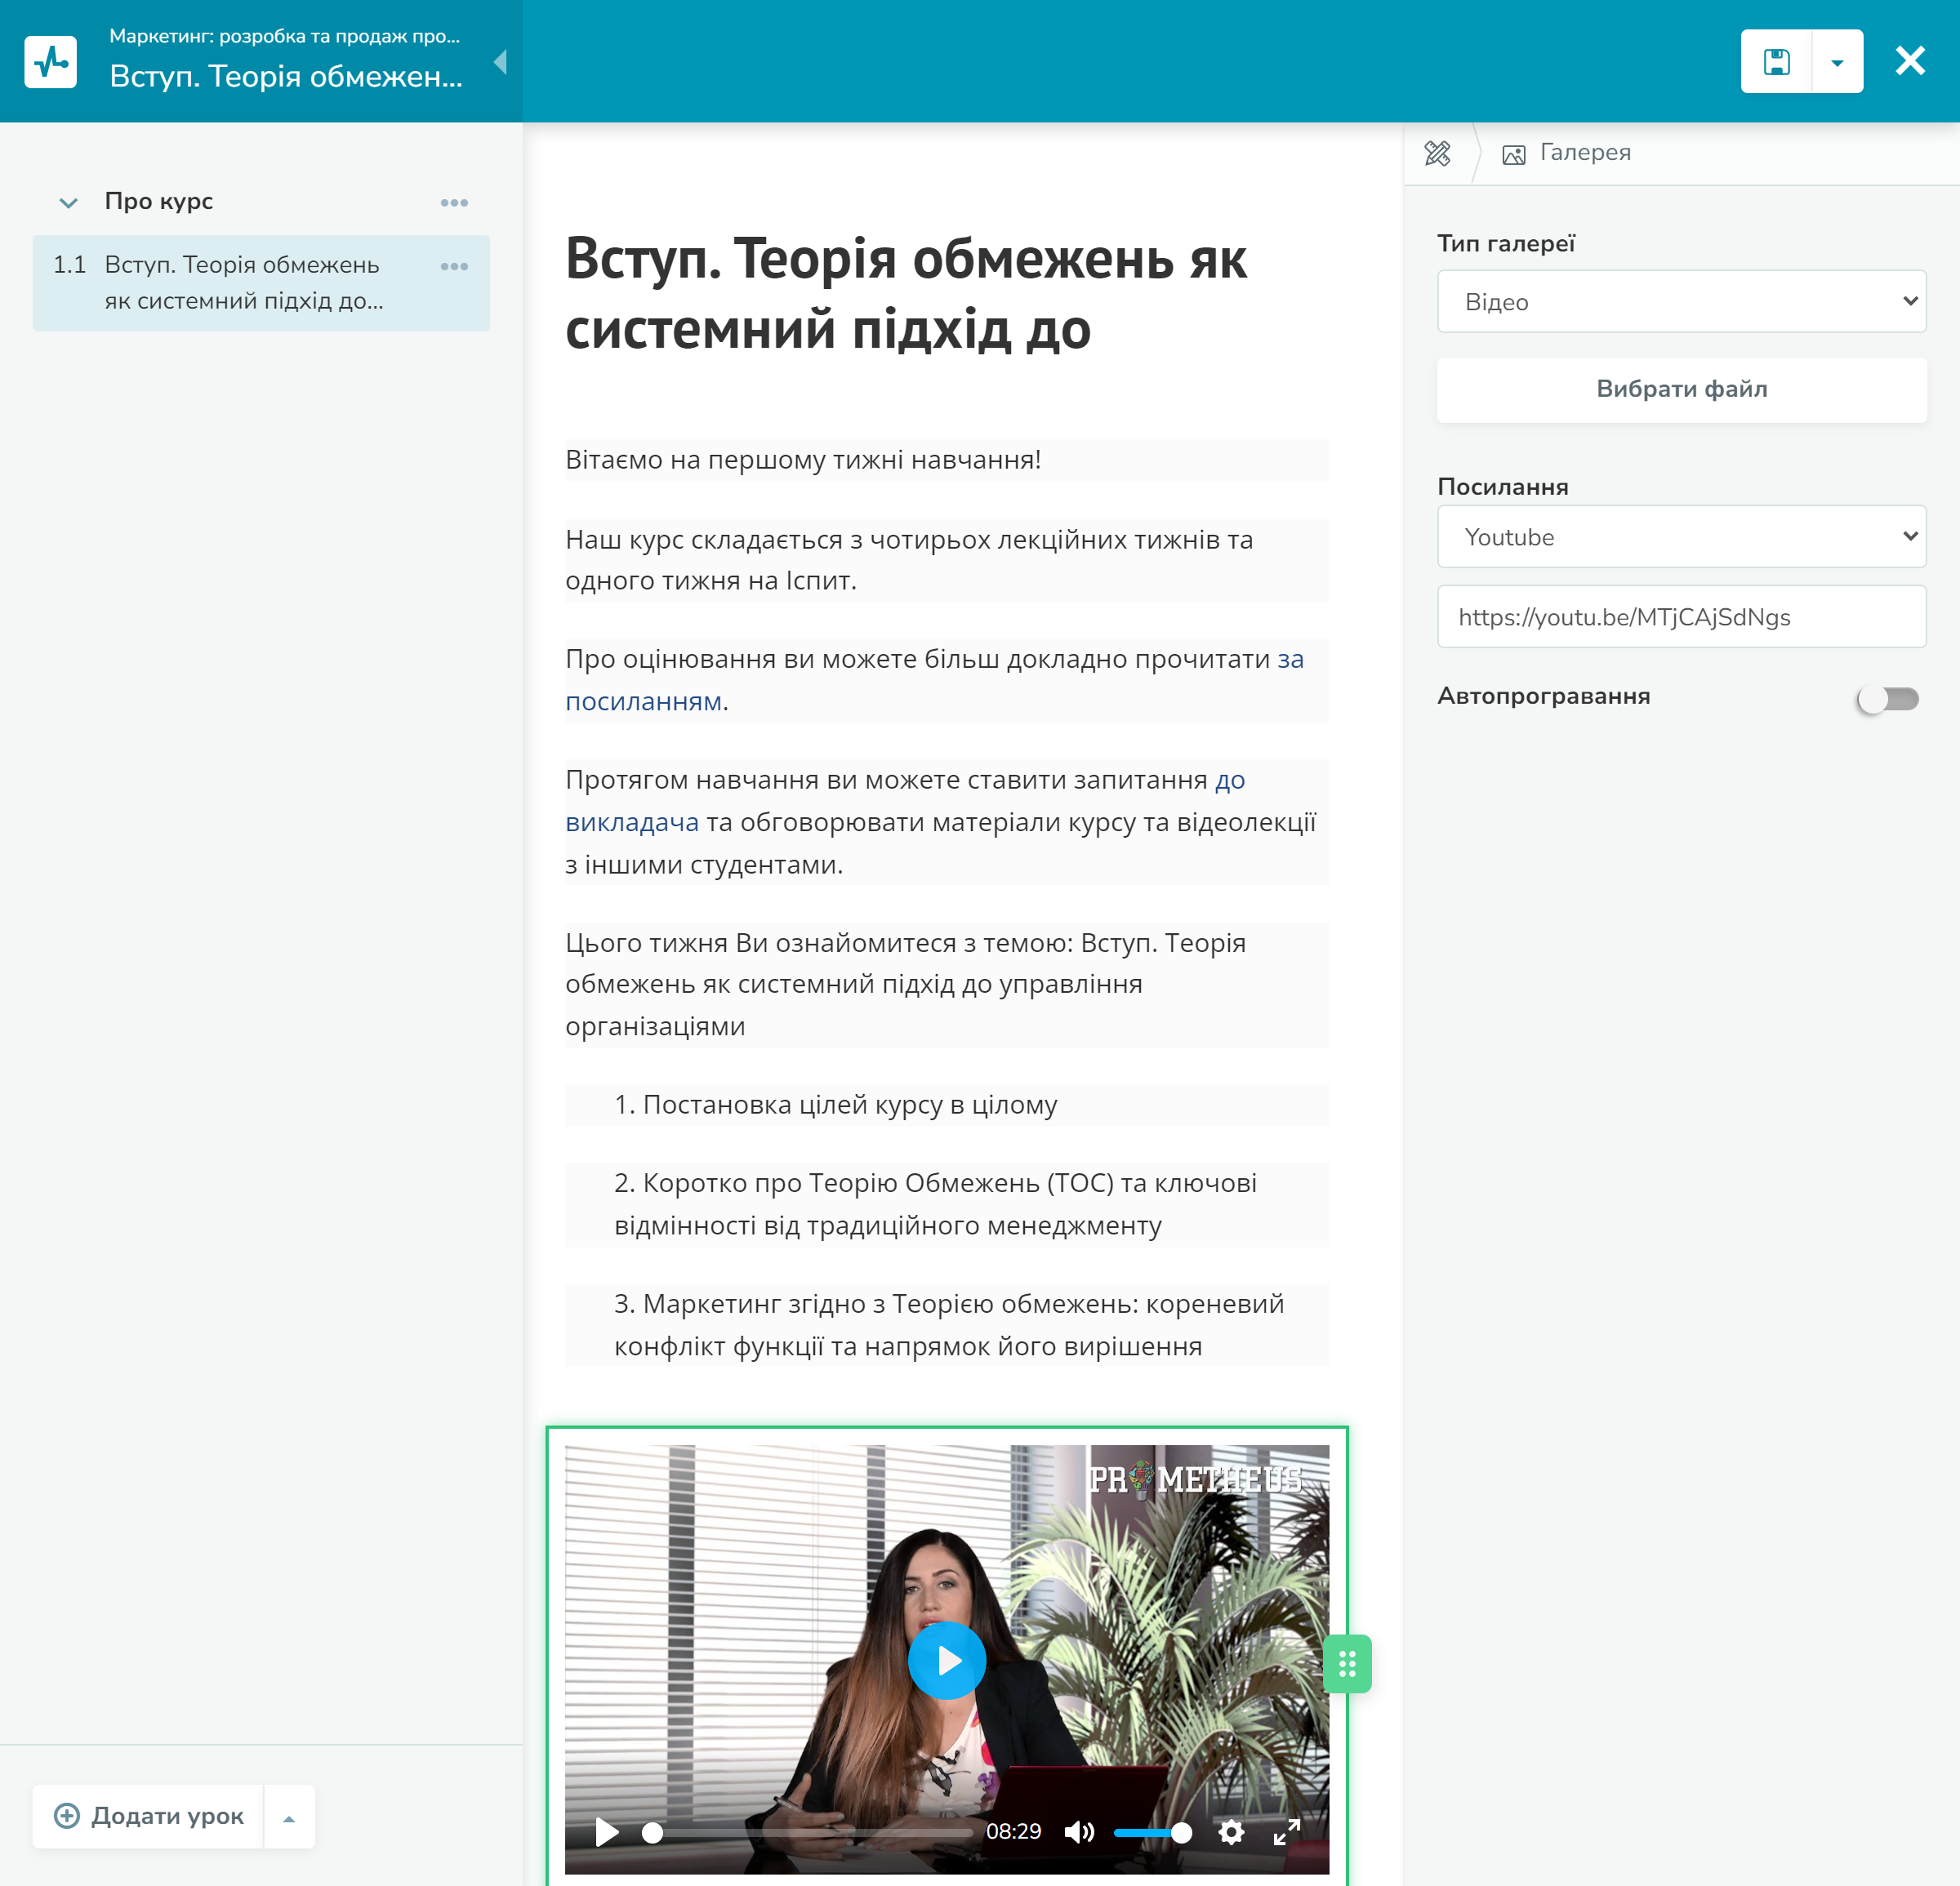Open options menu for Про курс section

[454, 203]
